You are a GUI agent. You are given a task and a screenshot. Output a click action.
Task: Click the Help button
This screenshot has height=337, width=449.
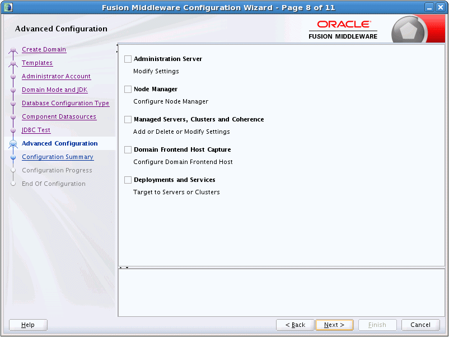tap(28, 325)
